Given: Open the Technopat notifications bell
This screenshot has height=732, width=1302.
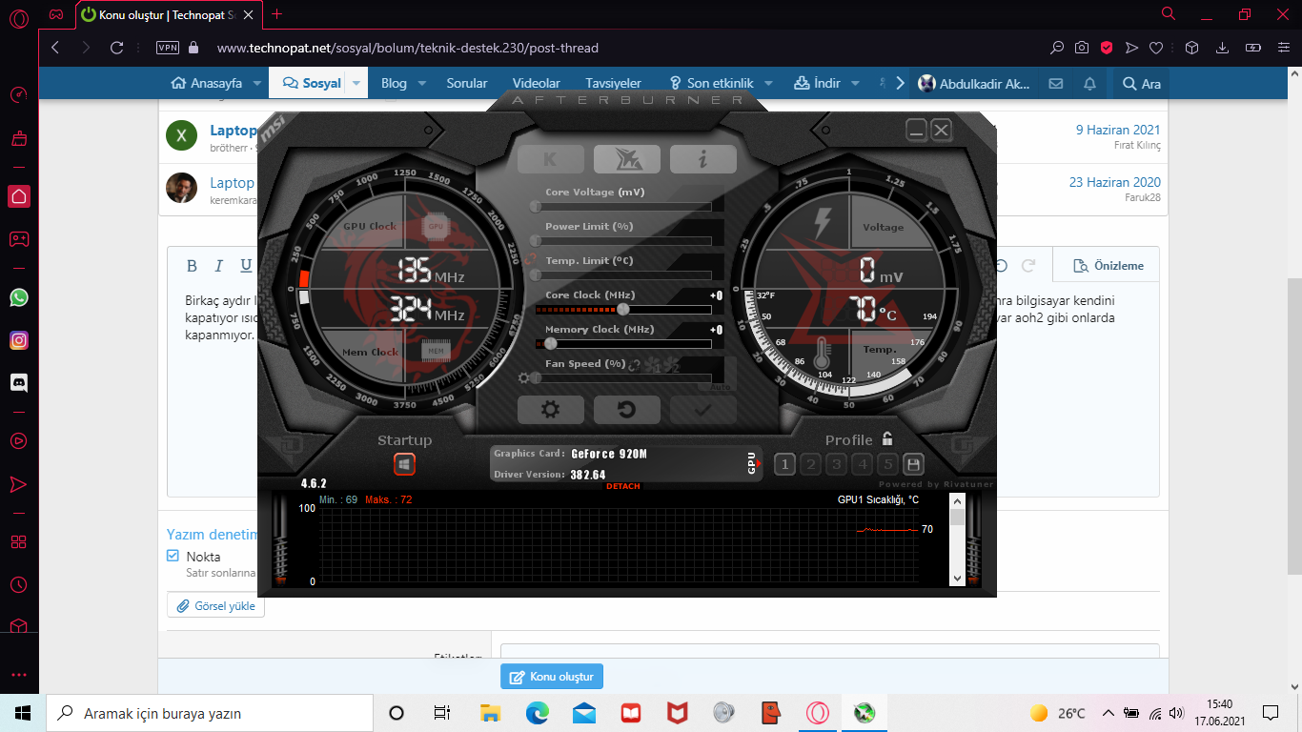Looking at the screenshot, I should [1090, 83].
